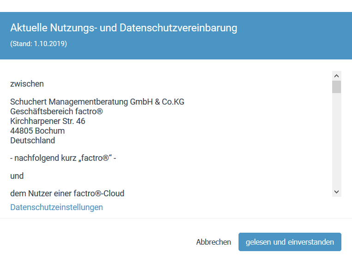Click the '44805 Bochum' line
The image size is (352, 276).
tap(37, 131)
